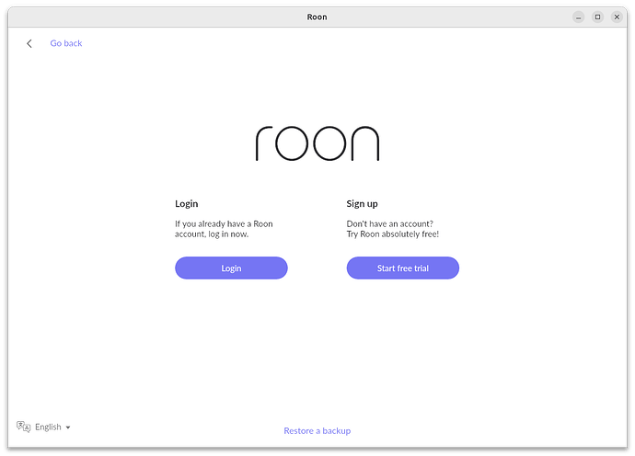Click the back arrow chevron icon
The image size is (635, 456).
tap(29, 43)
